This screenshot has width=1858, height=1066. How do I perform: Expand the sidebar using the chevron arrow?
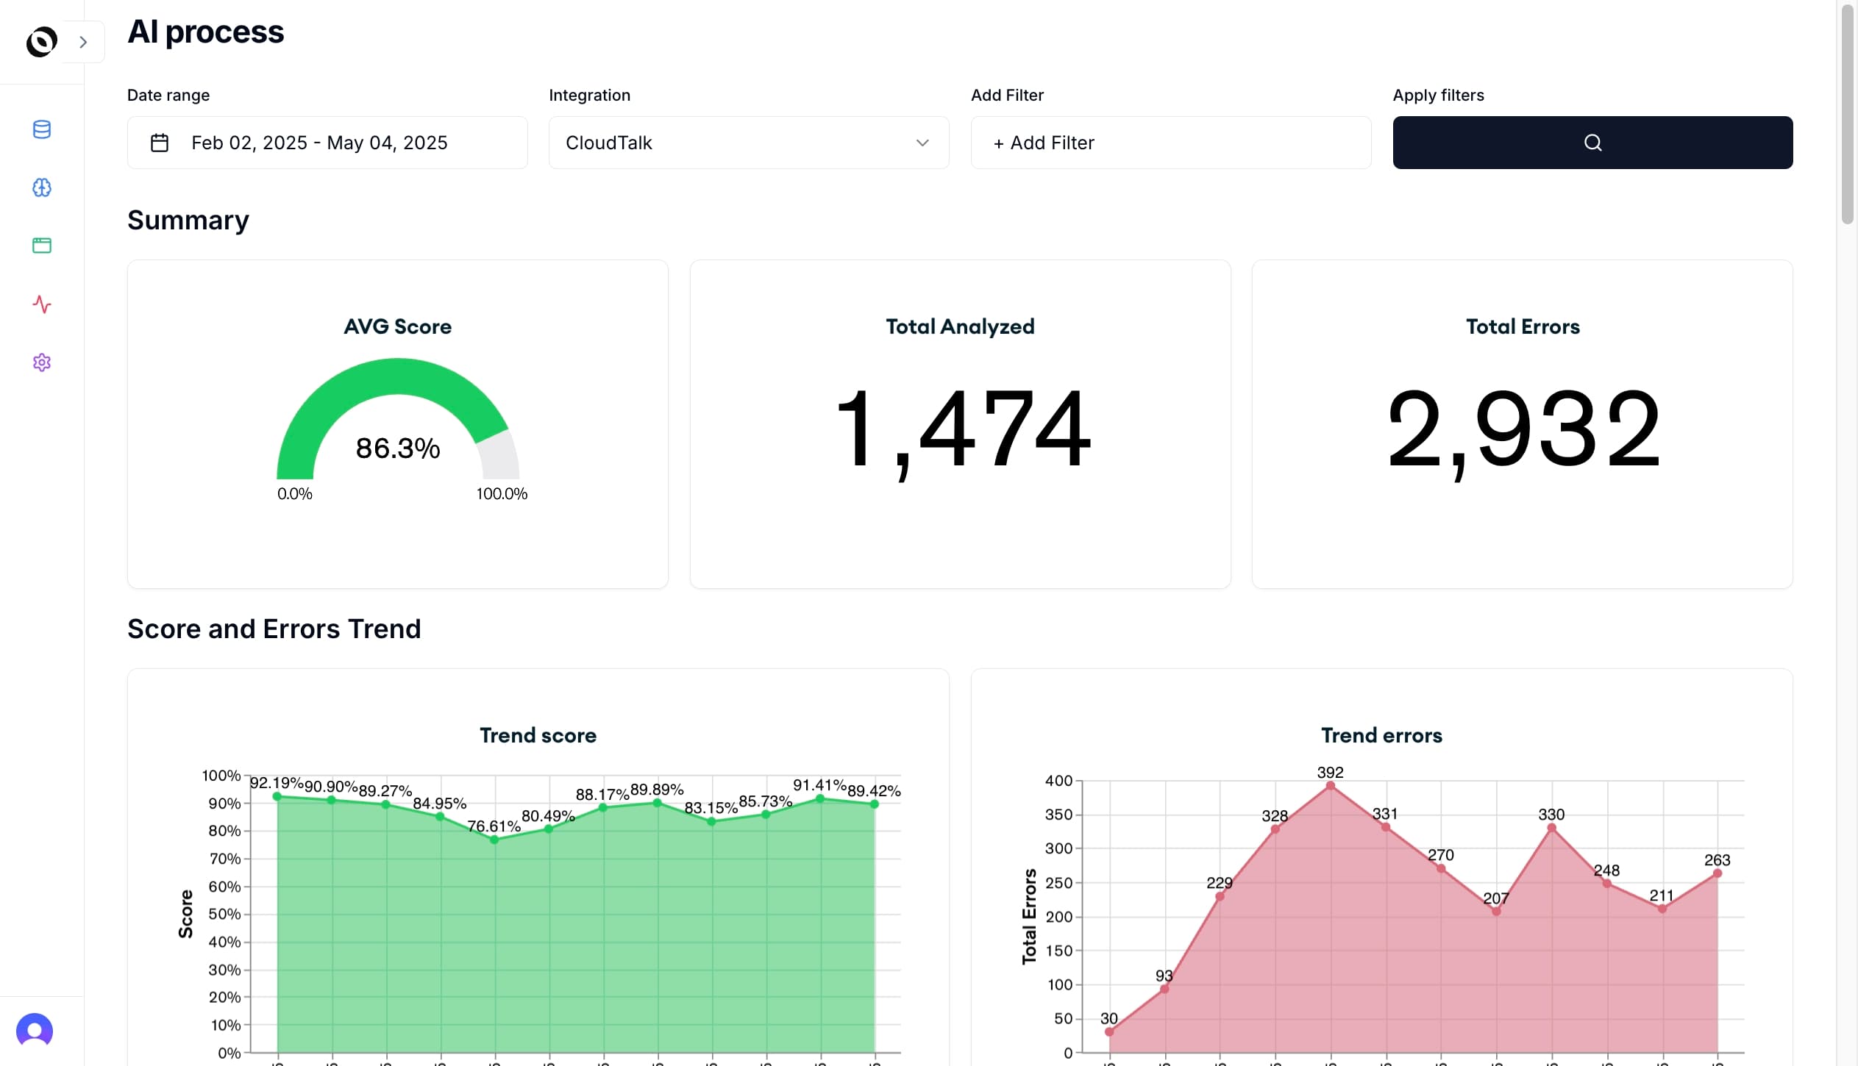[x=83, y=41]
